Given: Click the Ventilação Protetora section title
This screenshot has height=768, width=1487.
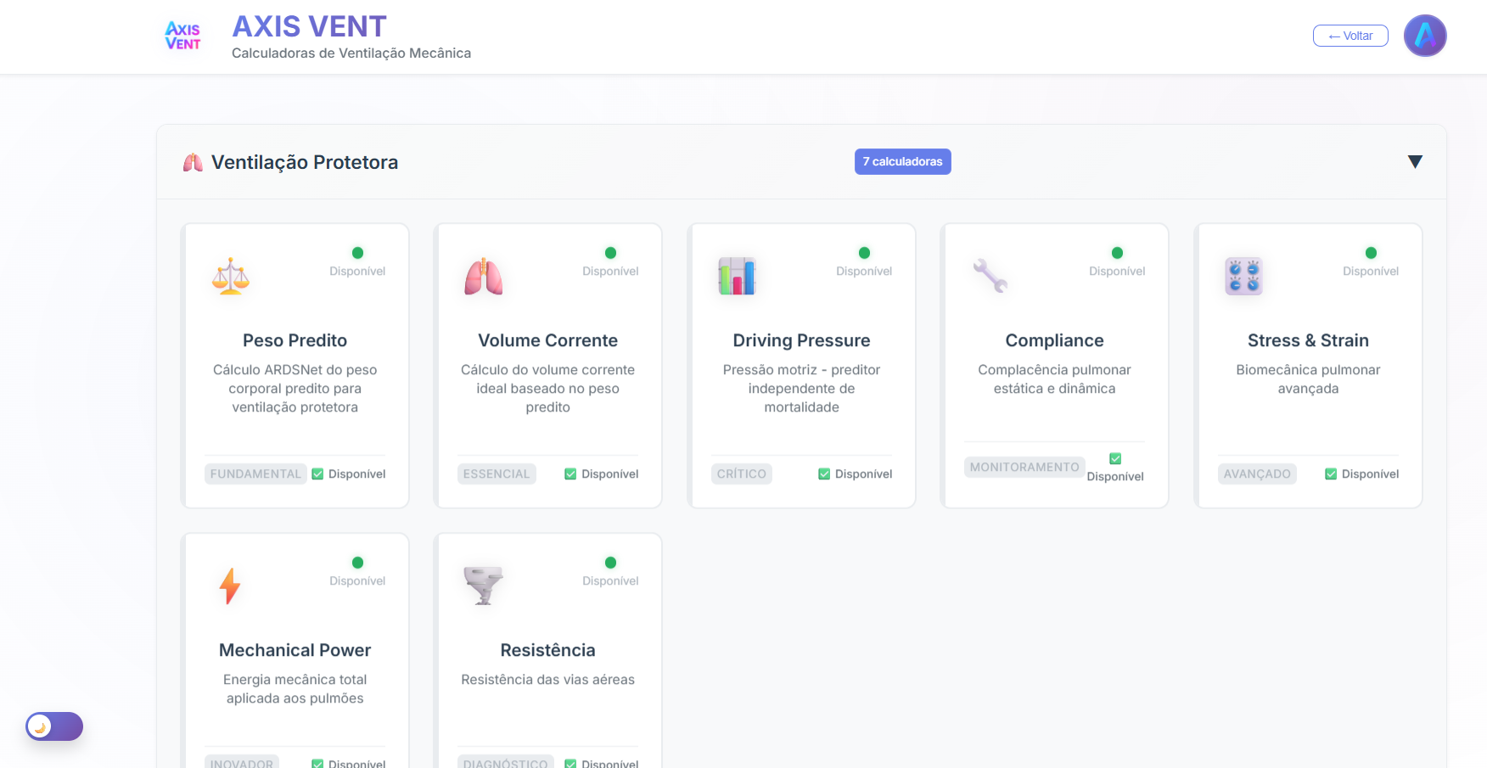Looking at the screenshot, I should coord(304,162).
